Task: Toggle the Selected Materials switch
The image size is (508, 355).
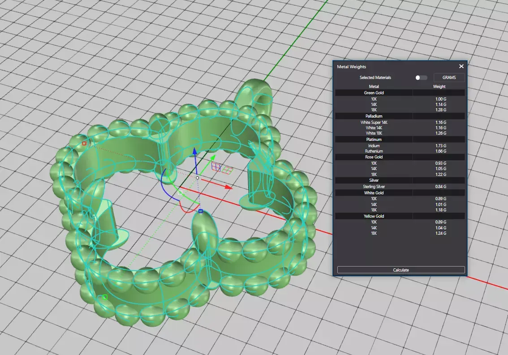Action: click(x=421, y=78)
